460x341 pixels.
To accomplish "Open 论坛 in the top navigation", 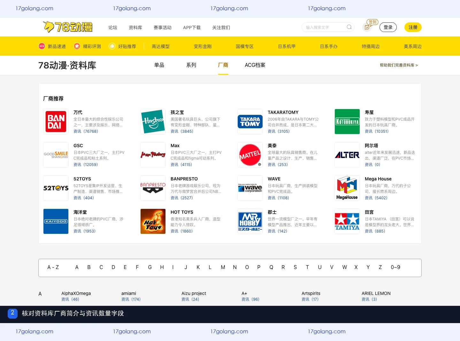I will pyautogui.click(x=113, y=28).
